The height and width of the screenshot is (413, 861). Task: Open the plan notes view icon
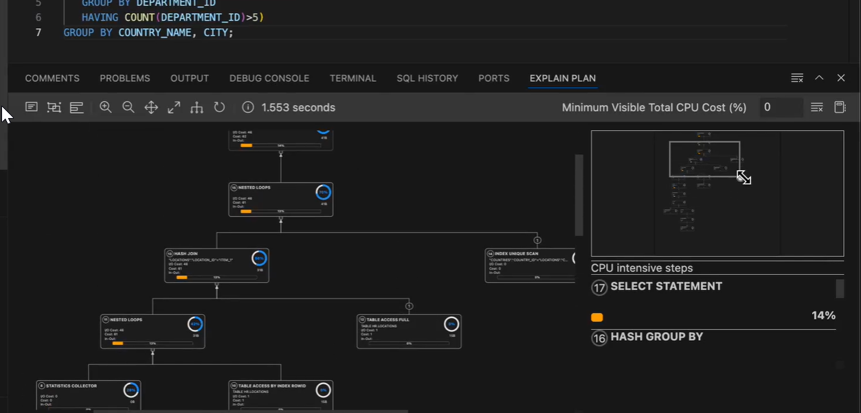click(31, 107)
